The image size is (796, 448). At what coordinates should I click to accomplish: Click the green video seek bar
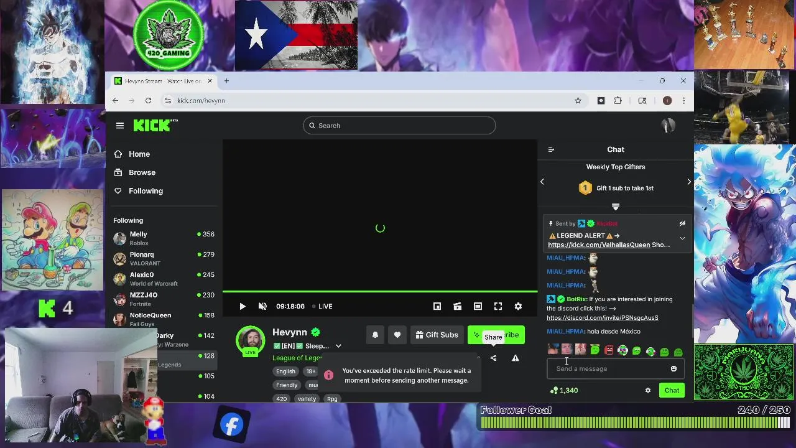[x=380, y=291]
